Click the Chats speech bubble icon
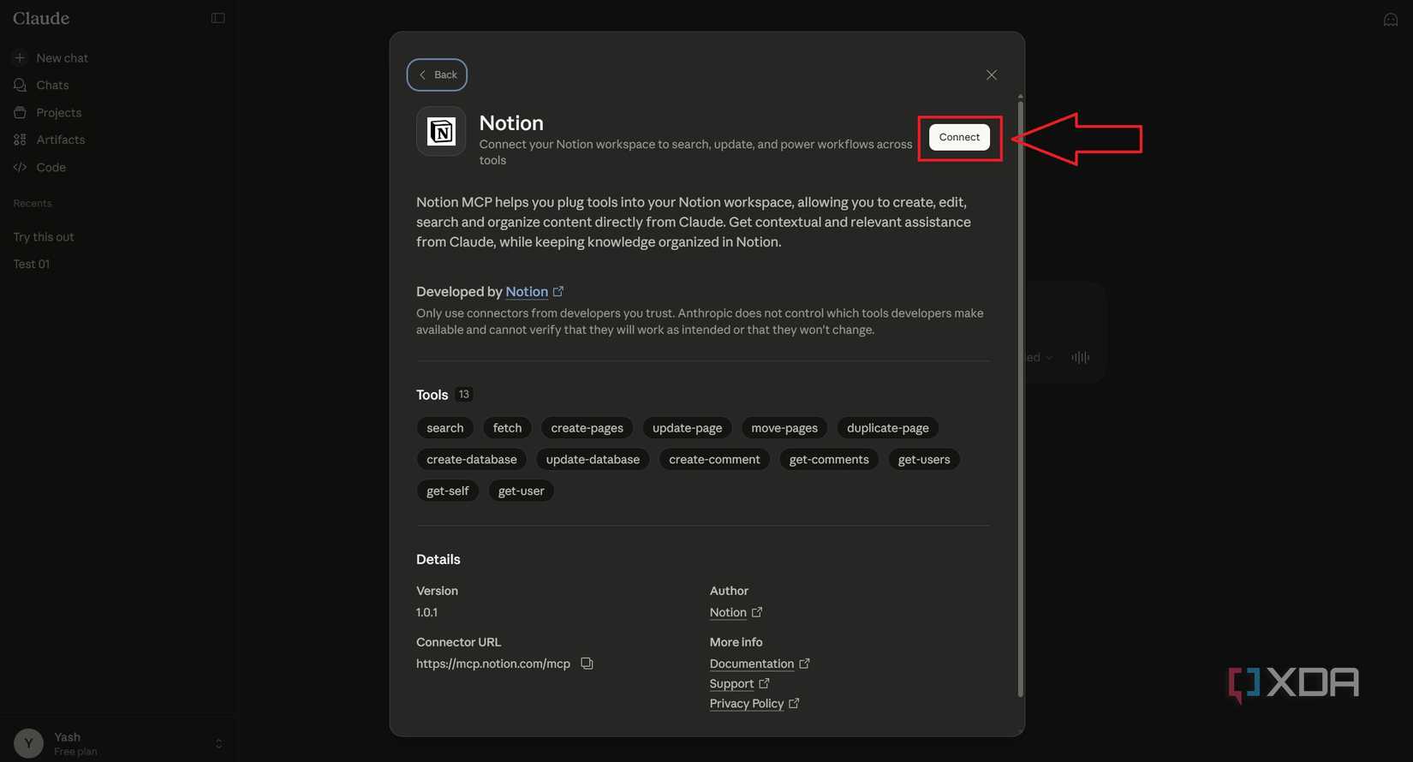The image size is (1413, 762). pos(20,86)
